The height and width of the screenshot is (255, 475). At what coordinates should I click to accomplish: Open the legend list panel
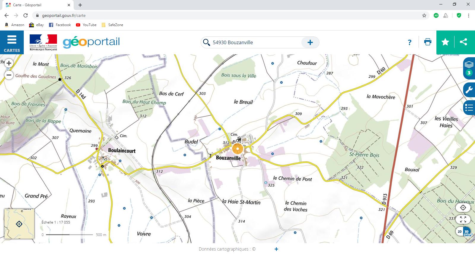click(x=469, y=108)
